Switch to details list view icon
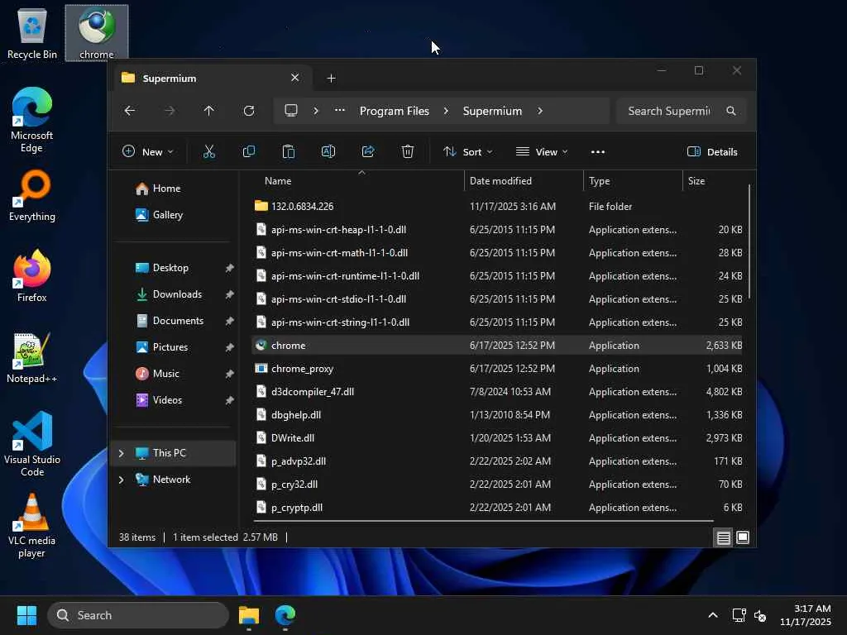The width and height of the screenshot is (847, 635). (723, 537)
